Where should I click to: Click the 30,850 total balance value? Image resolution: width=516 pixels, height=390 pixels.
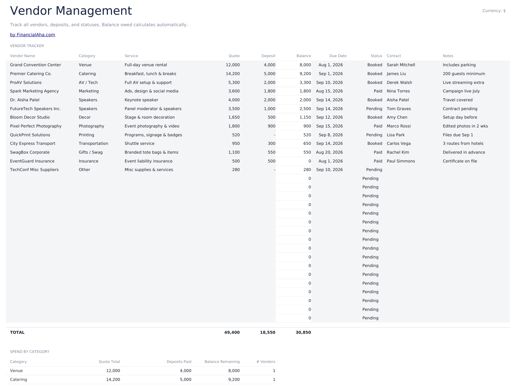click(x=303, y=333)
